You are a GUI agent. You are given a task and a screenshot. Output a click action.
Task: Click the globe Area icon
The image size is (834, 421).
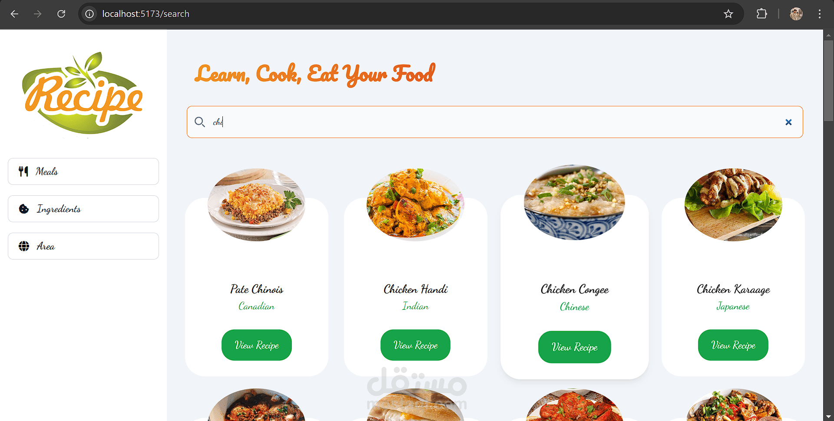pyautogui.click(x=24, y=246)
